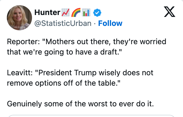Click the display name Hunter
Viewport: 183px width, 117px height.
[x=47, y=12]
